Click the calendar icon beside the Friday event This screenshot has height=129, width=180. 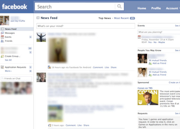[139, 37]
